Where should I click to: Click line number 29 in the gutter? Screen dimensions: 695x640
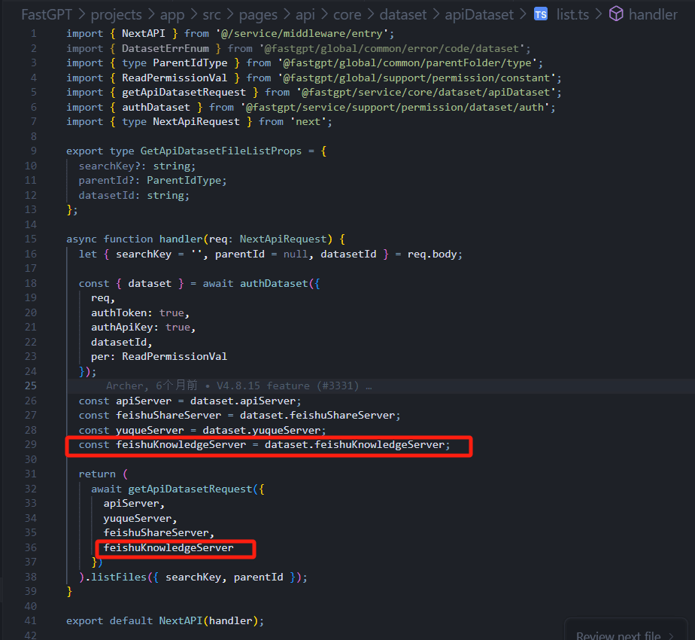pos(30,445)
